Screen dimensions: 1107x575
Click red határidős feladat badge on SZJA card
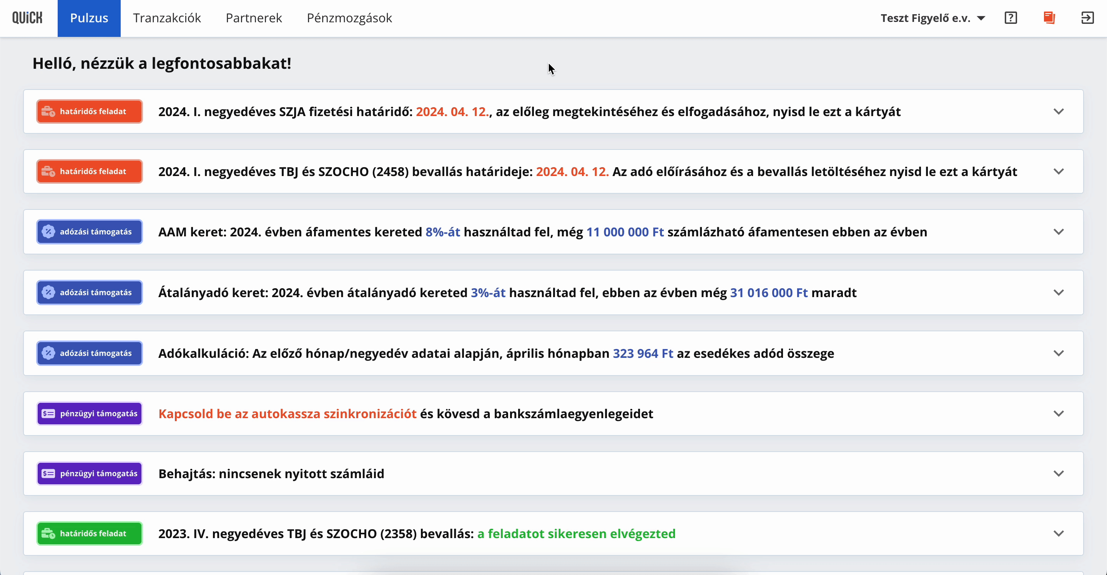[90, 111]
